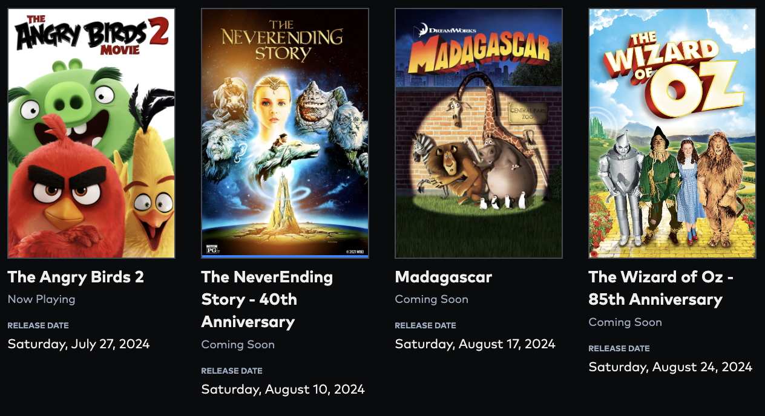
Task: Click the date Saturday, August 24, 2024
Action: pyautogui.click(x=671, y=367)
